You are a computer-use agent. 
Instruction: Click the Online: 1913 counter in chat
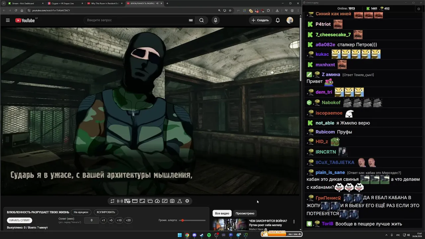pos(346,9)
